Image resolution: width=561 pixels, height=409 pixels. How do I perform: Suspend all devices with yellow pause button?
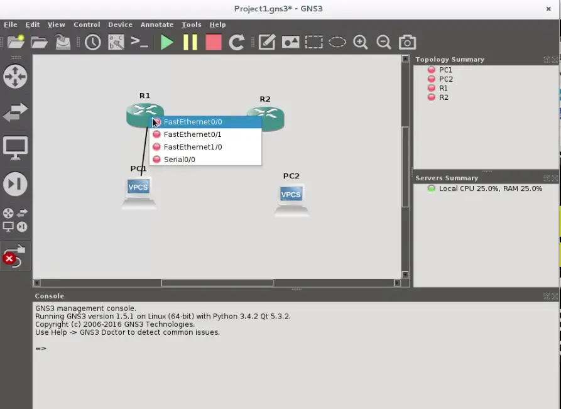pos(190,42)
